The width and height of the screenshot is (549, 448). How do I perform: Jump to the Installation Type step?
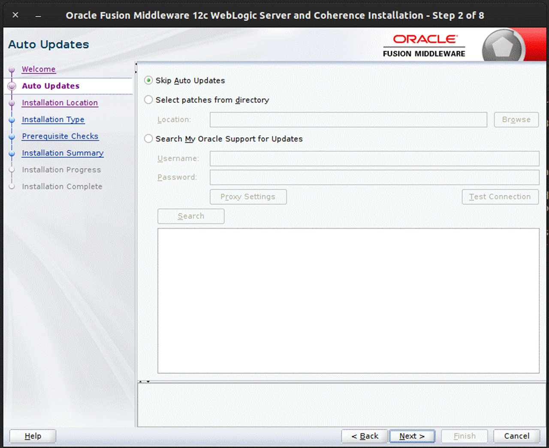(53, 119)
